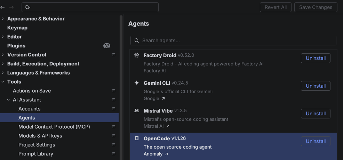This screenshot has width=343, height=160.
Task: Select Model Context Protocol (MCP) settings
Action: [54, 127]
